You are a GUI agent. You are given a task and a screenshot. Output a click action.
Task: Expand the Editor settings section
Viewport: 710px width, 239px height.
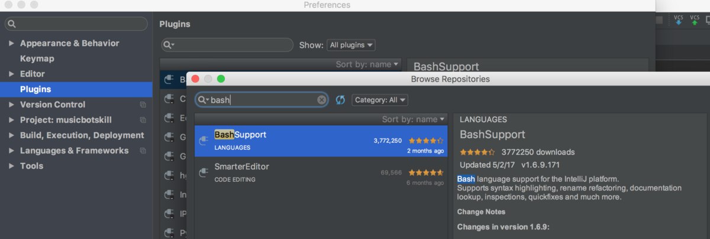(x=11, y=74)
